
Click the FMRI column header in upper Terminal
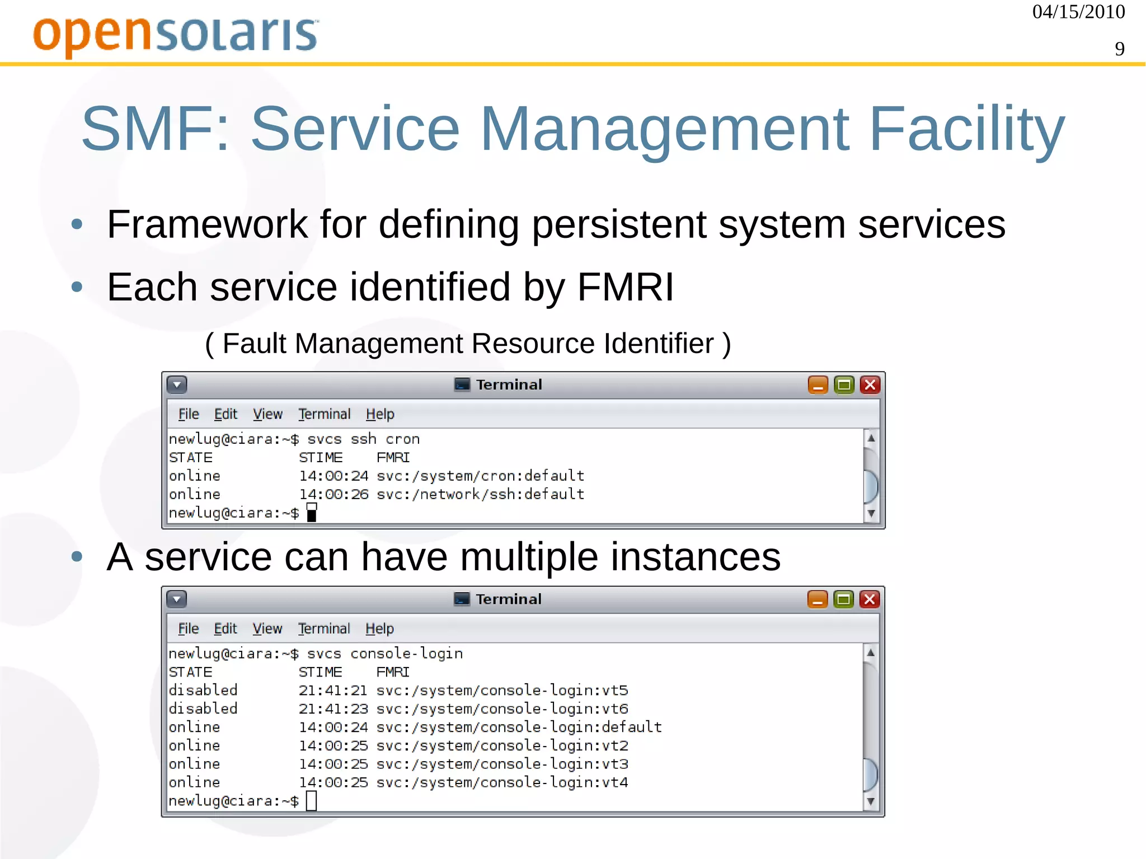click(x=393, y=458)
